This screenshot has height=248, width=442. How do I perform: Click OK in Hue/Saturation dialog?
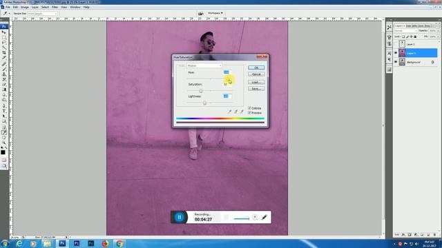[256, 68]
